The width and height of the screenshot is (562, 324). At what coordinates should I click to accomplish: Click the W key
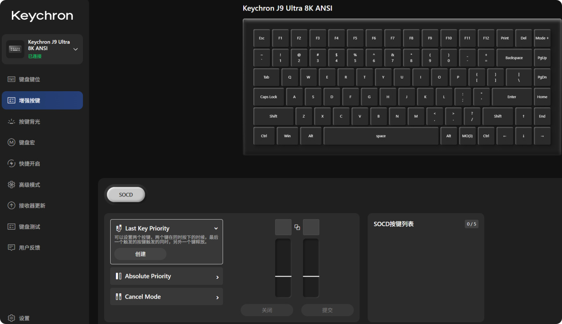tap(308, 77)
